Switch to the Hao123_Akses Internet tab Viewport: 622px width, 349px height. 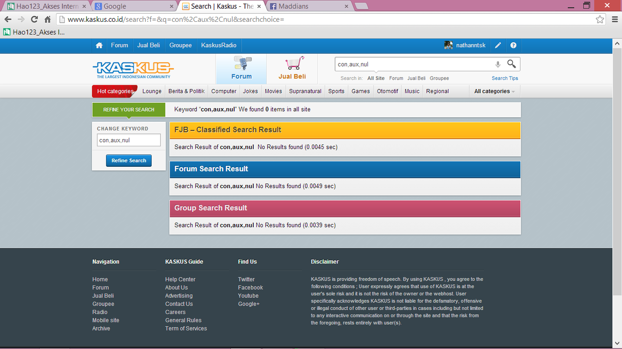click(46, 6)
